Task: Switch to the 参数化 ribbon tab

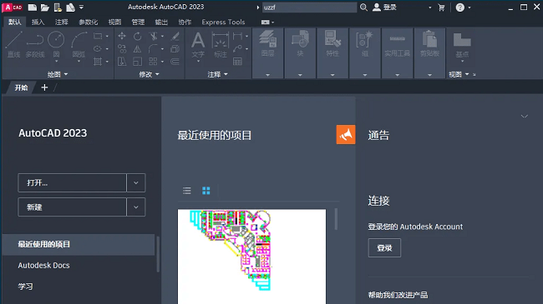Action: click(88, 22)
